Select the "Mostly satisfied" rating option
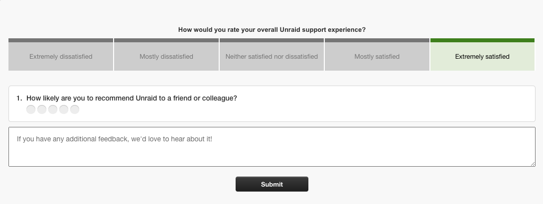 377,57
